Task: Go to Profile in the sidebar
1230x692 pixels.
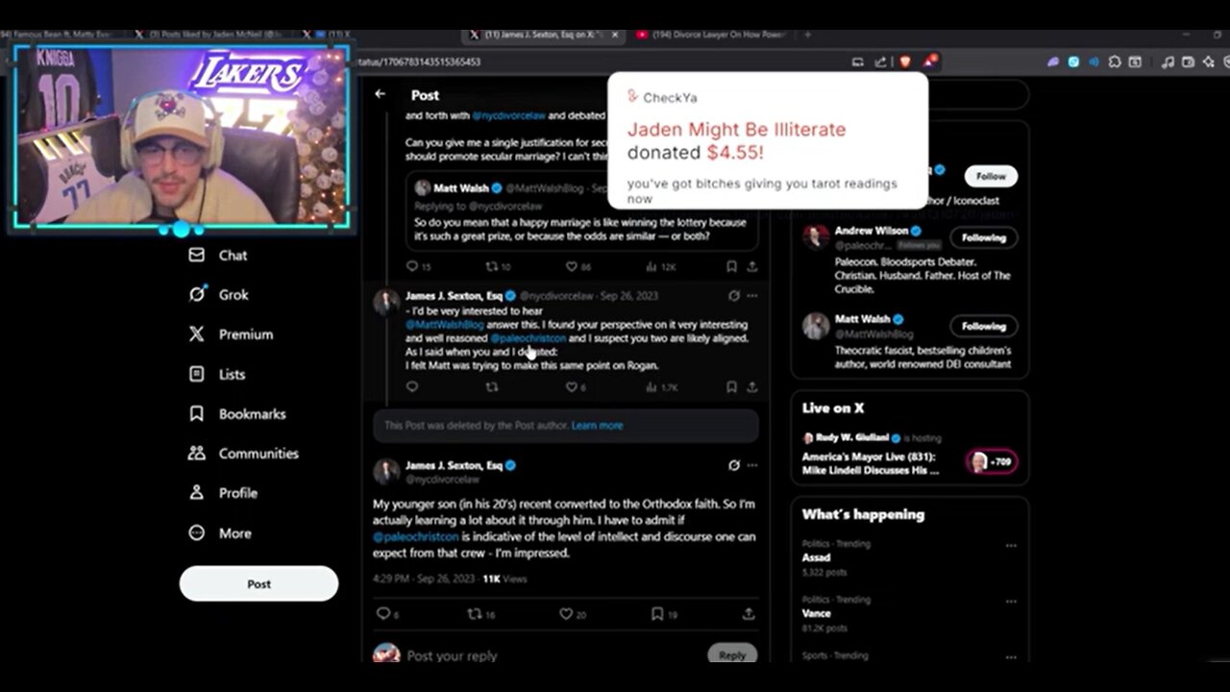Action: tap(223, 492)
